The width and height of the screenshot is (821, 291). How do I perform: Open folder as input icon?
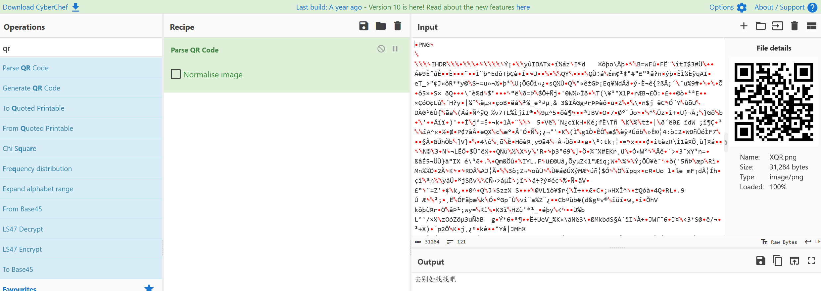pos(761,26)
